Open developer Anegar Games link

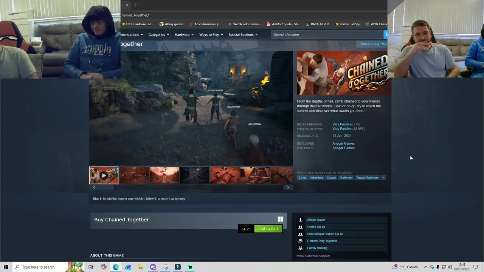coord(343,144)
